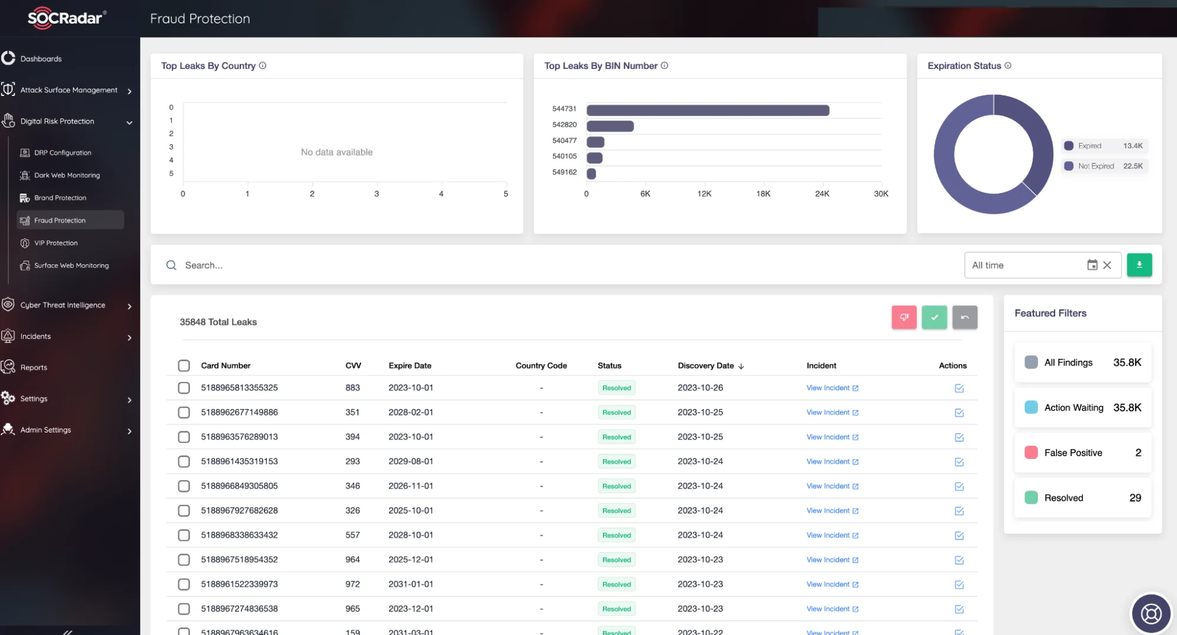Show info for Top Leaks By BIN Number

coord(664,65)
